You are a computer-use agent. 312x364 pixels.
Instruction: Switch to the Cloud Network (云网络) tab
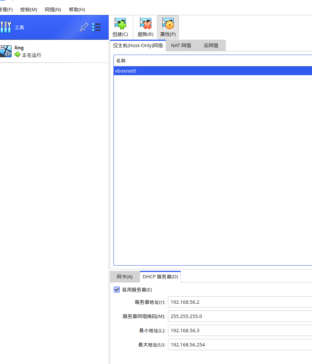[x=211, y=46]
